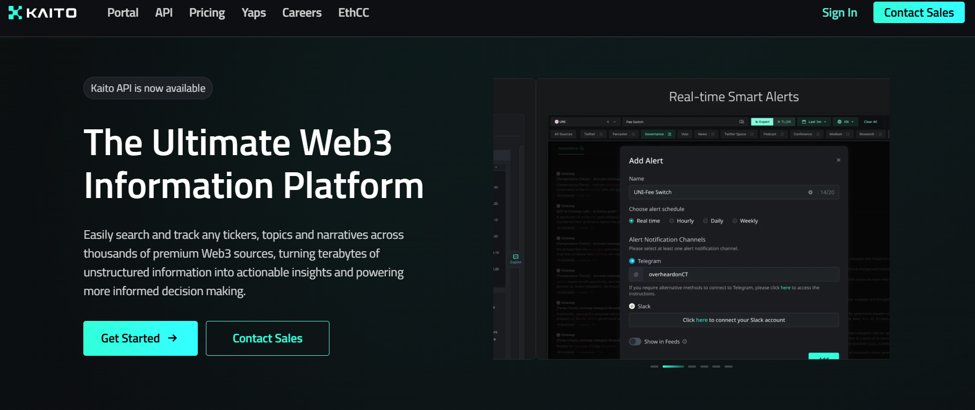Click the edit icon on Governance tab

click(670, 134)
